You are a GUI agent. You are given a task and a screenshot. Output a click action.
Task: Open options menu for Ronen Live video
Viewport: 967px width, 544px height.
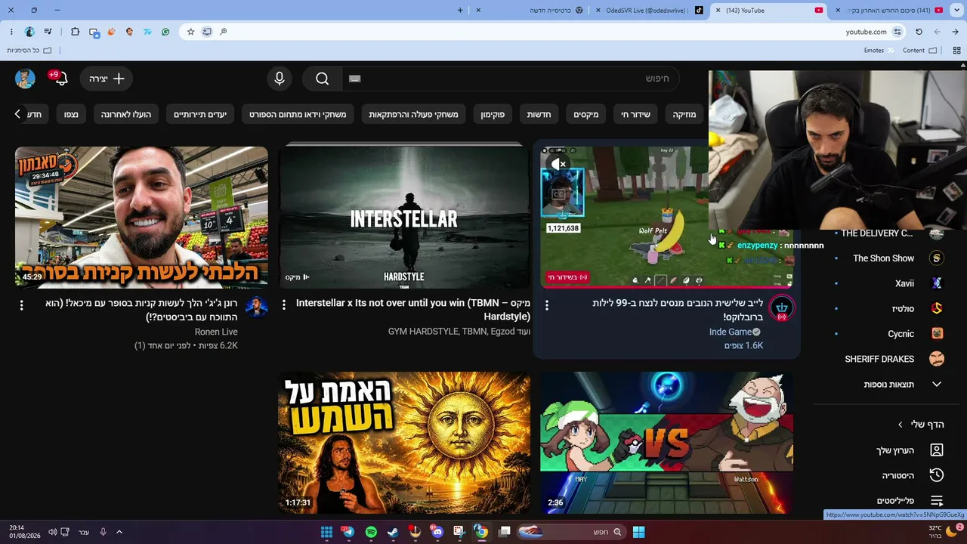coord(21,304)
